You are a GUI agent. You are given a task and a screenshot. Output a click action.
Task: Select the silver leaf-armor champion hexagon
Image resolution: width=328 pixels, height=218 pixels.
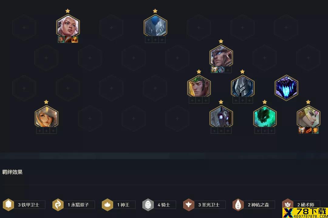point(242,86)
